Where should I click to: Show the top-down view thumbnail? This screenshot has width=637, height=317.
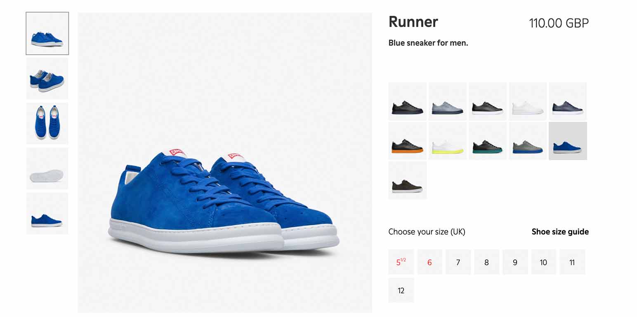47,124
